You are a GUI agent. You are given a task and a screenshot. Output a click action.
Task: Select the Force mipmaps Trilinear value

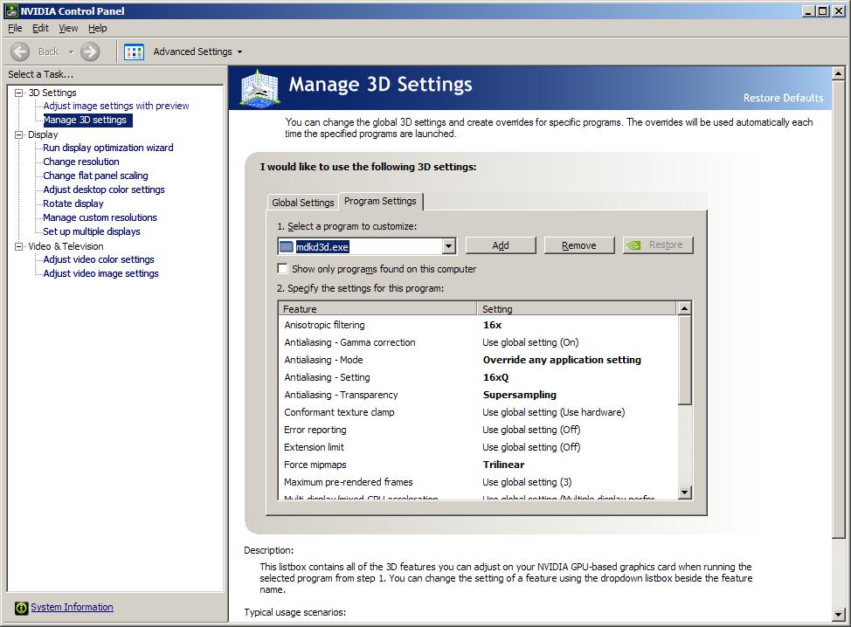(503, 465)
